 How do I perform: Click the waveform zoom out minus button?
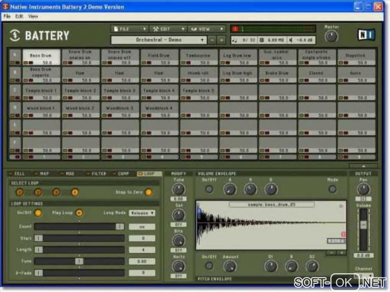(331, 253)
